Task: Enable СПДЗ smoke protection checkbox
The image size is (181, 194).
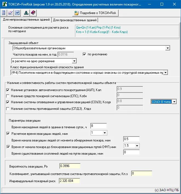Action: click(8, 109)
